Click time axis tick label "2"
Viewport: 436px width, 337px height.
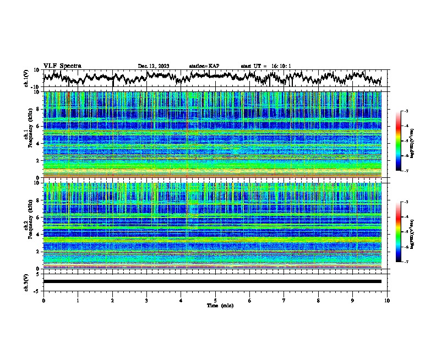[x=112, y=301]
